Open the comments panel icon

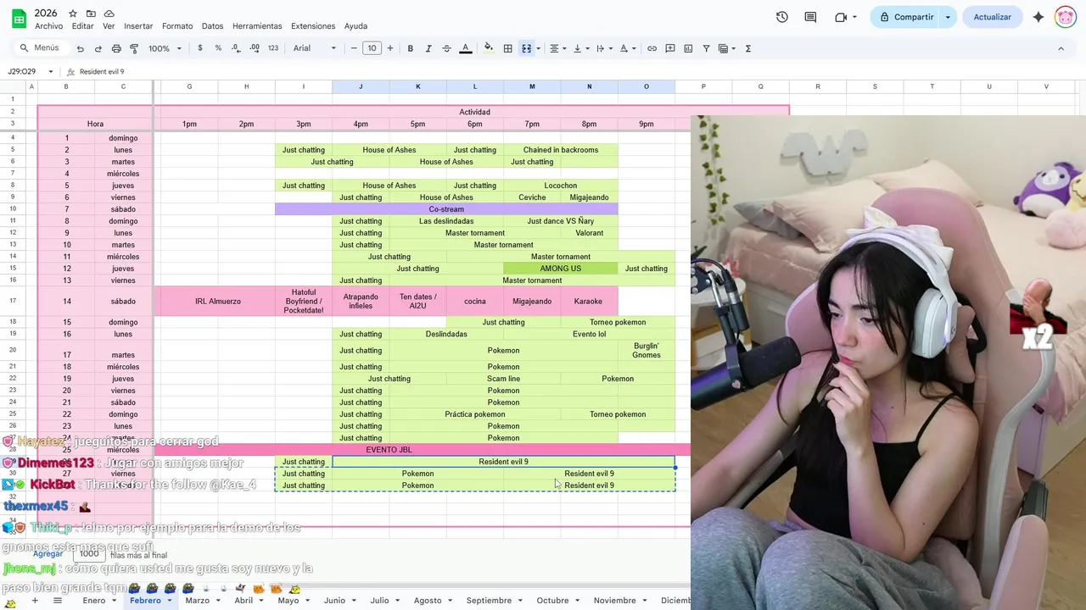810,17
